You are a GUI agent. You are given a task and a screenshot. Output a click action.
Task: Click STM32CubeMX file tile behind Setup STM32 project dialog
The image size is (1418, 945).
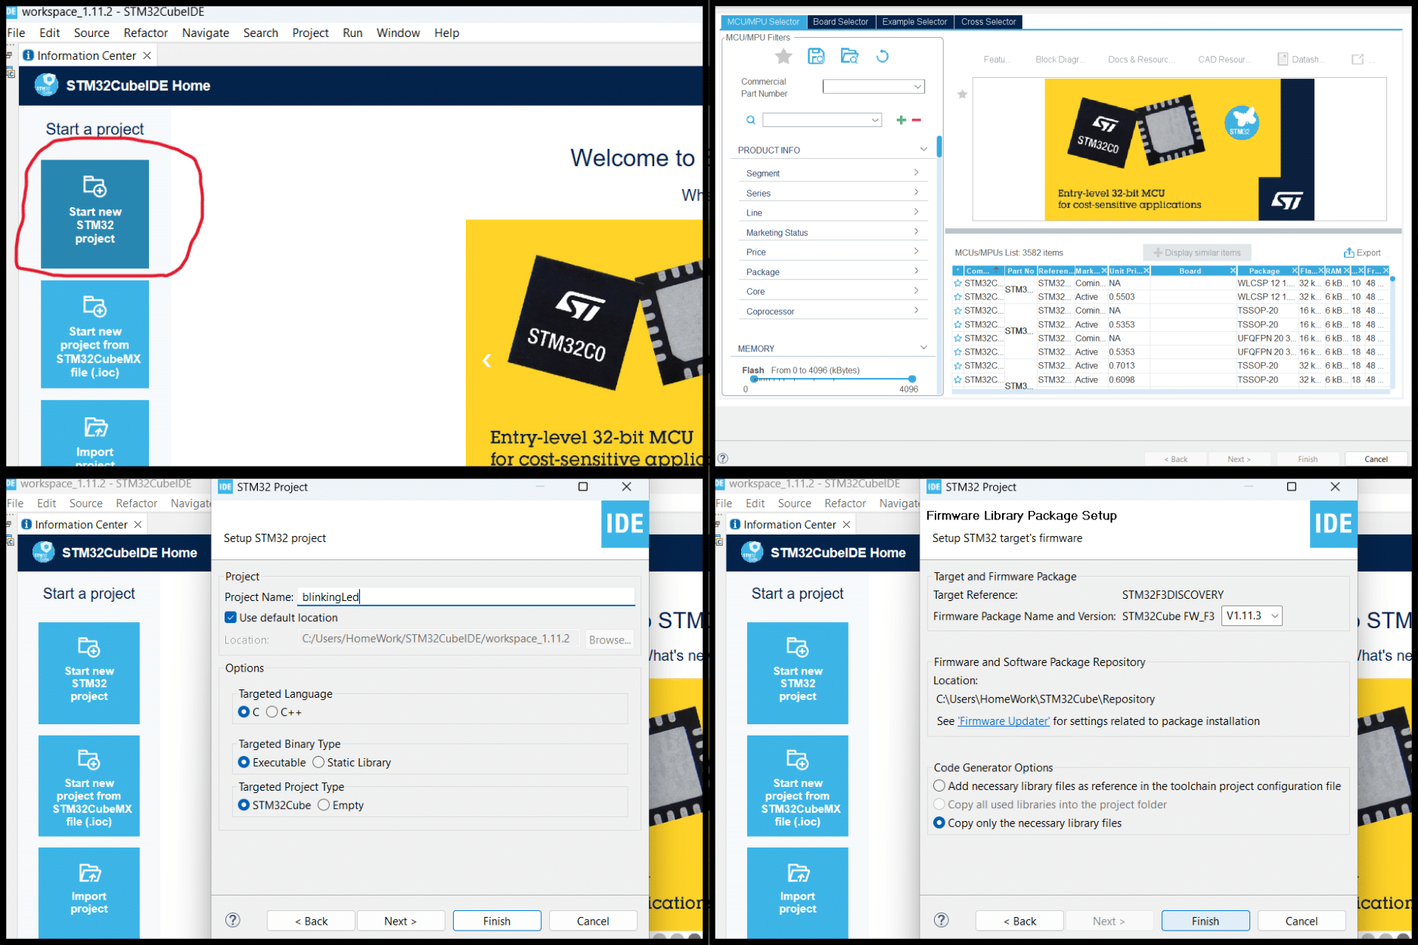89,785
